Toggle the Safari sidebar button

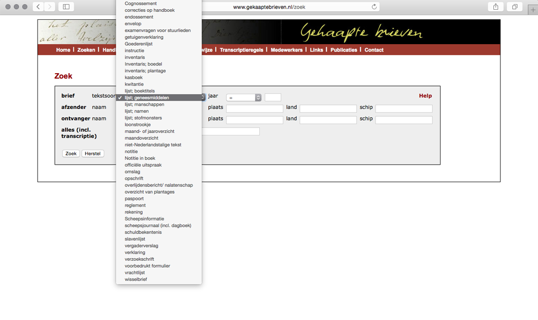pos(66,6)
